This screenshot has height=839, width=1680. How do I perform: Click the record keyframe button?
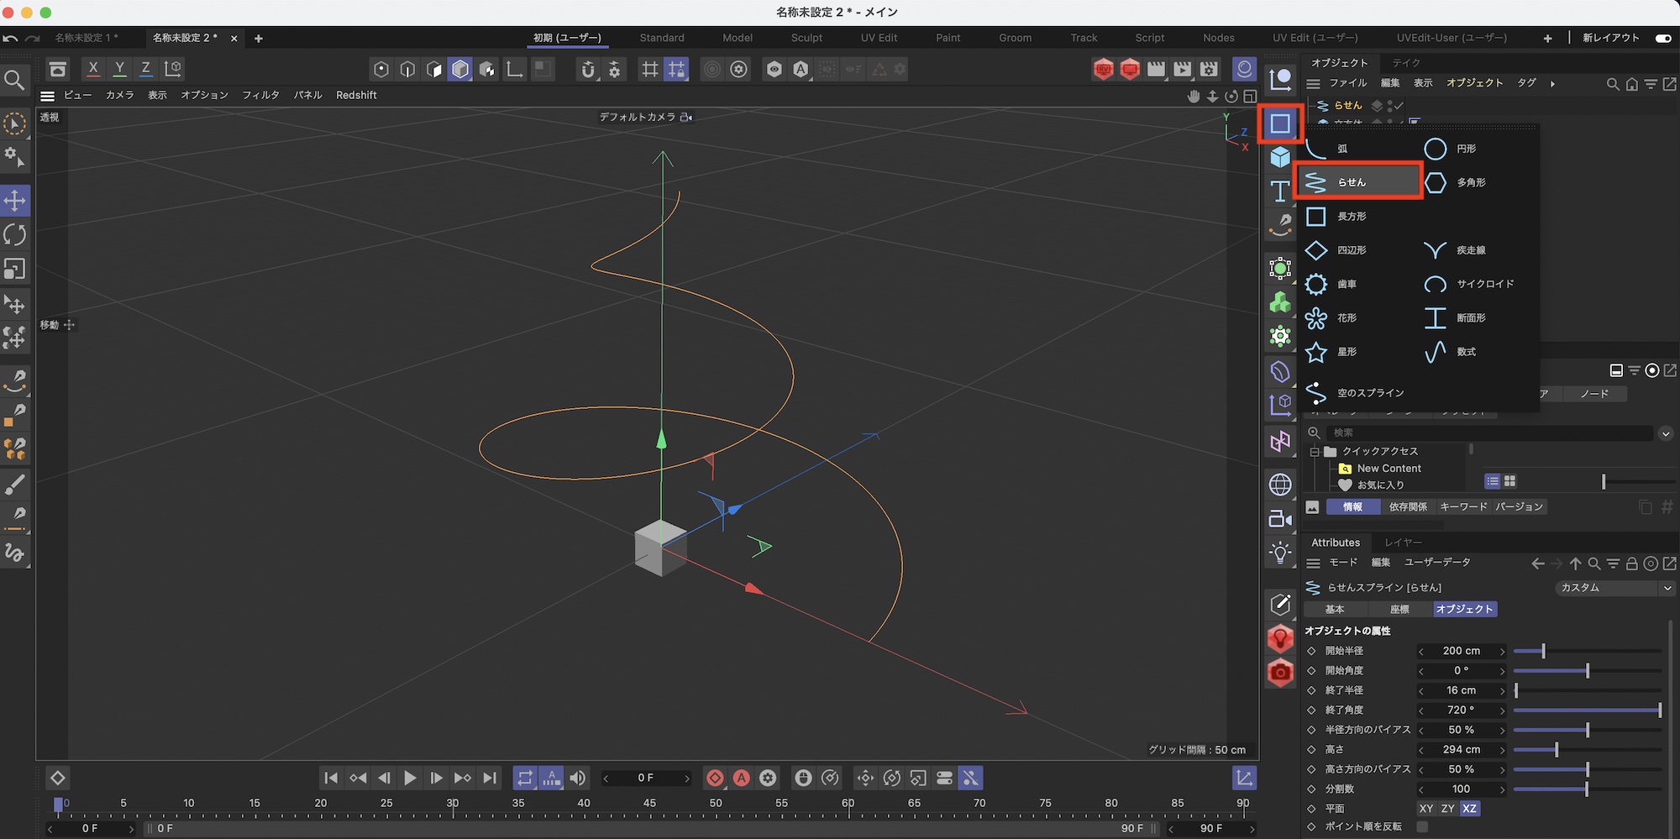coord(715,779)
